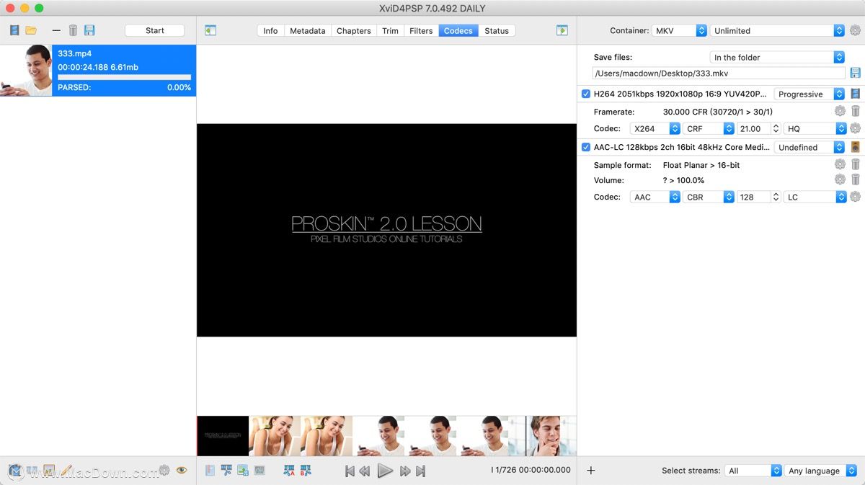Uncheck the H264 video stream checkbox
Image resolution: width=865 pixels, height=485 pixels.
click(x=586, y=94)
